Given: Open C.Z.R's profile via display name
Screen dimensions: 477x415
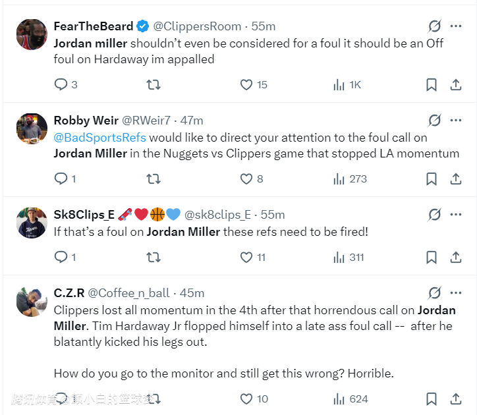Looking at the screenshot, I should [x=68, y=293].
